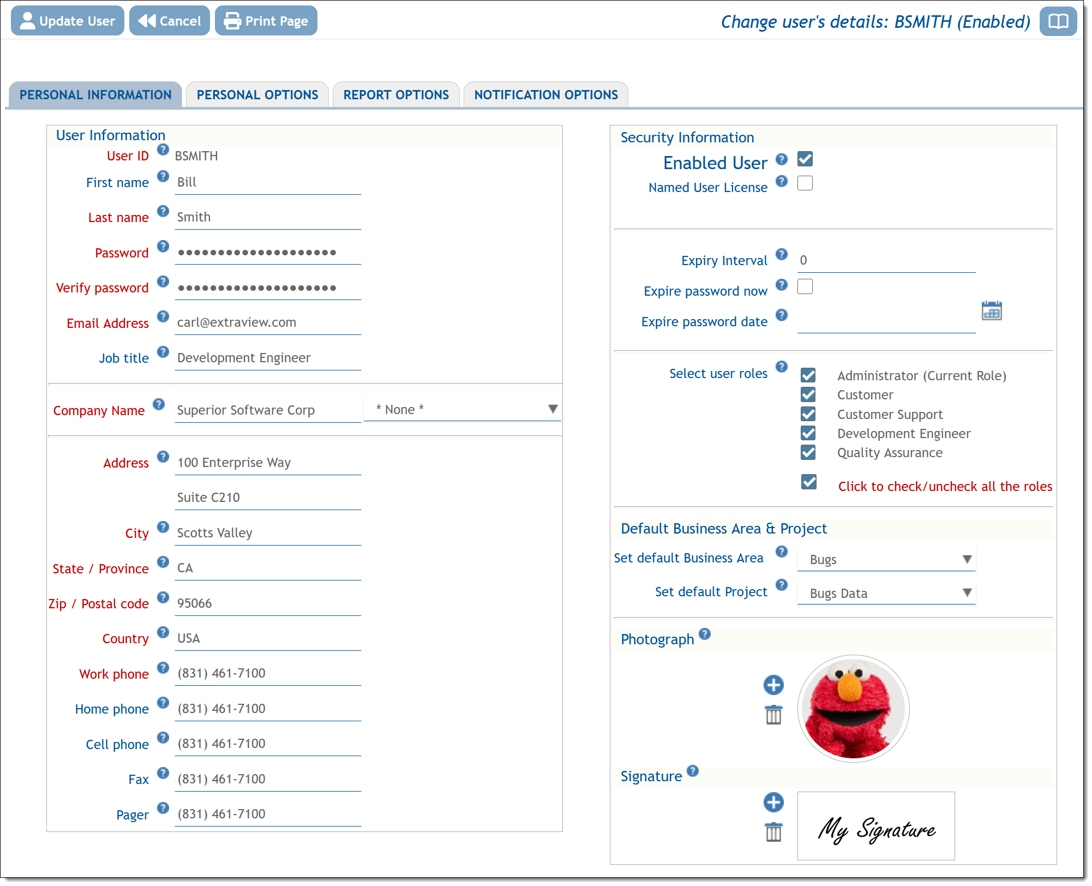Click the Expire password date field
Image resolution: width=1092 pixels, height=886 pixels.
coord(886,321)
